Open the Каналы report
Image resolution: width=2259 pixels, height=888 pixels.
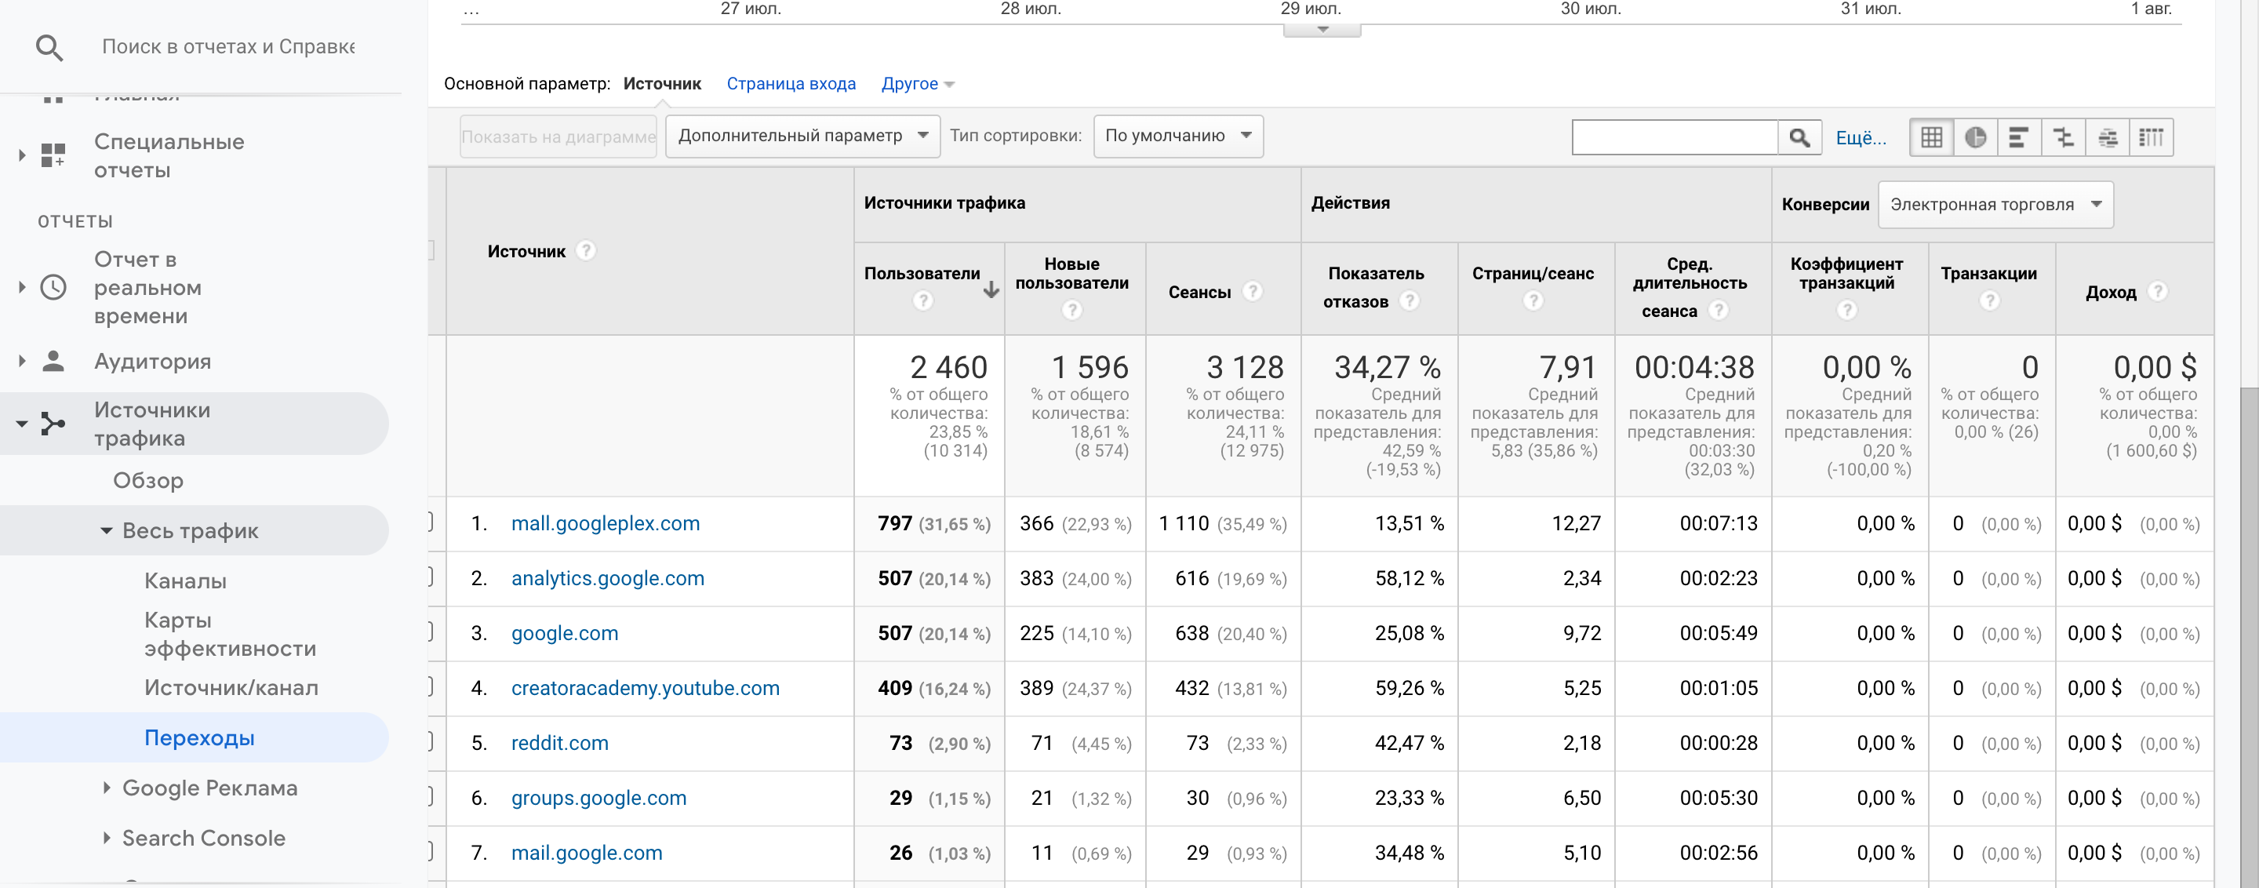coord(185,581)
